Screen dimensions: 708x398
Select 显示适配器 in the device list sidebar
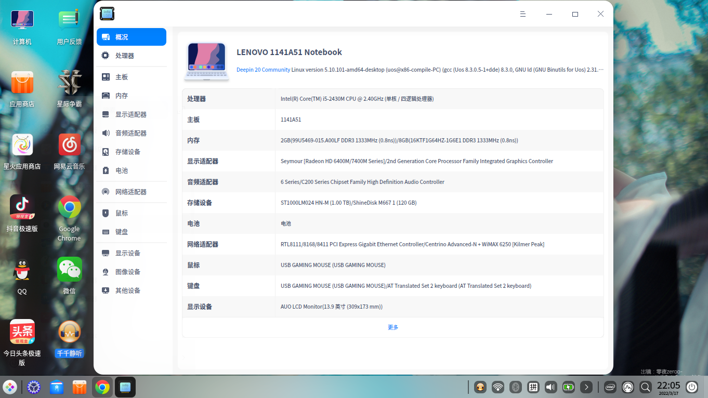click(x=131, y=114)
